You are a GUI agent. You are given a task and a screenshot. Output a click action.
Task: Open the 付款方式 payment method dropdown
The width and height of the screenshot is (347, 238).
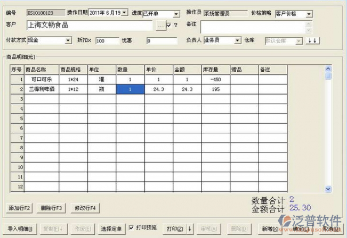[x=68, y=40]
